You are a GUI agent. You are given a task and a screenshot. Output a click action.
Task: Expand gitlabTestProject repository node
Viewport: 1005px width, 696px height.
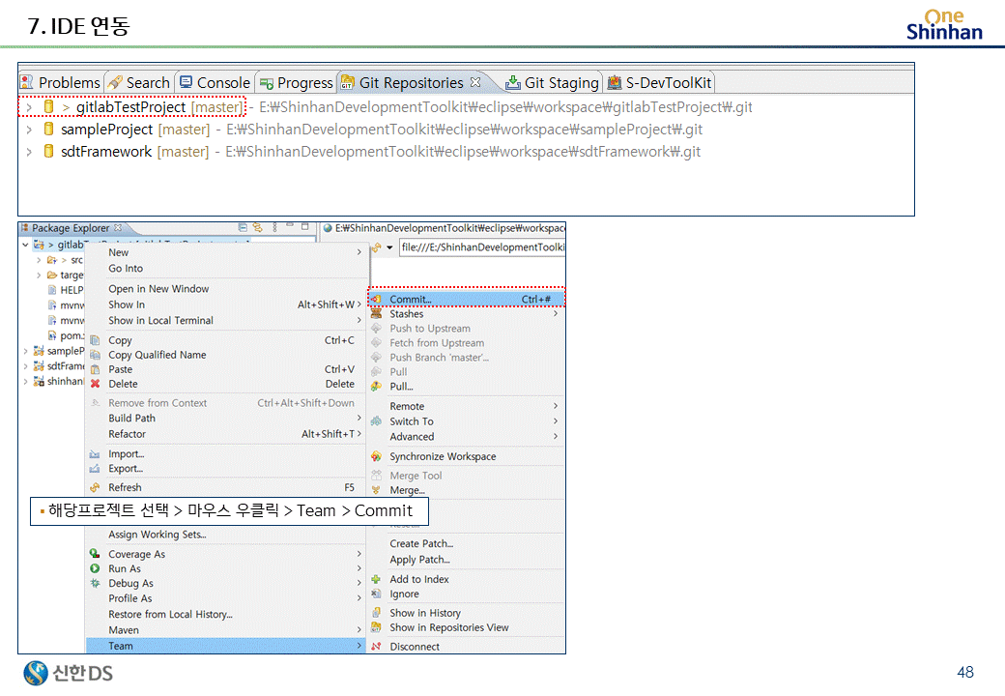pos(29,107)
